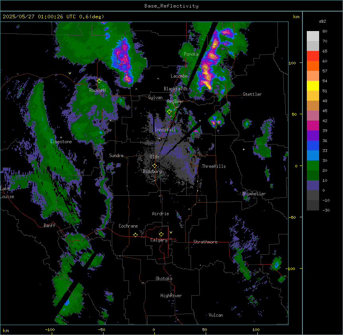Click the Banff town label
The width and height of the screenshot is (343, 335).
(49, 226)
